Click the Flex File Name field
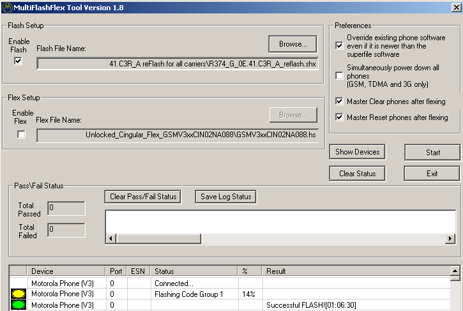This screenshot has width=463, height=311. coord(178,135)
